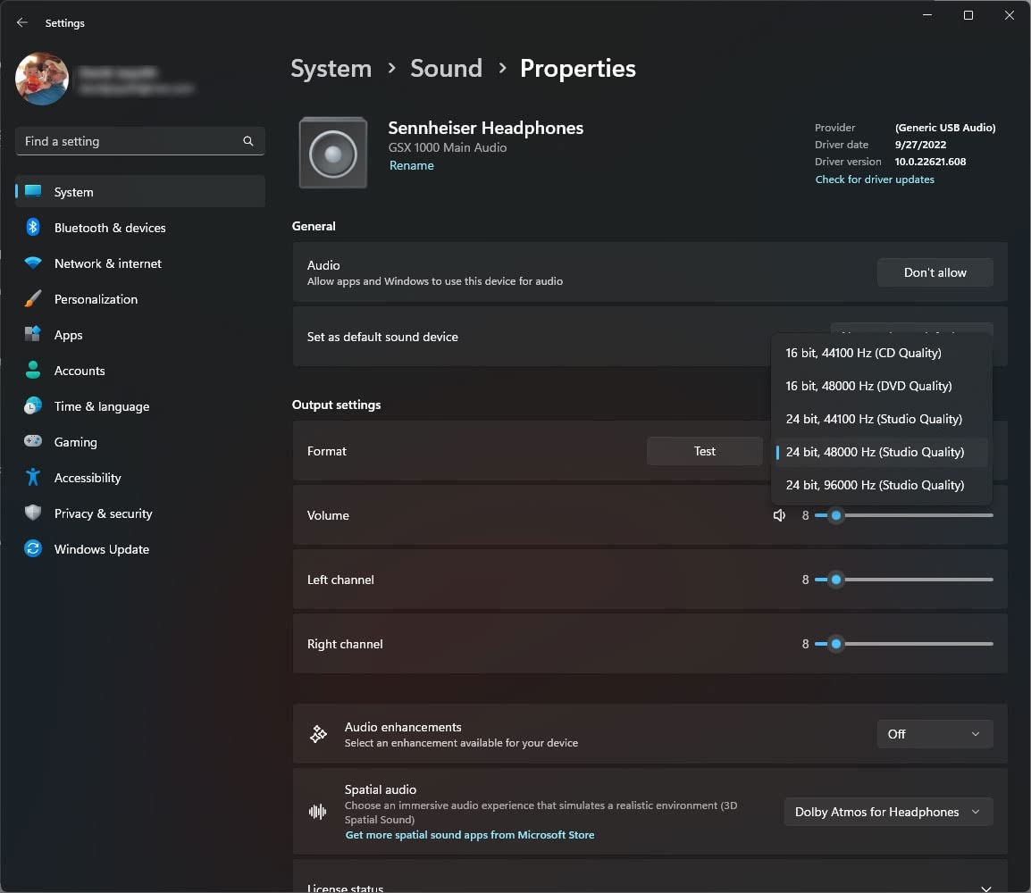Click the Personalization paintbrush icon
The height and width of the screenshot is (893, 1031).
(33, 299)
